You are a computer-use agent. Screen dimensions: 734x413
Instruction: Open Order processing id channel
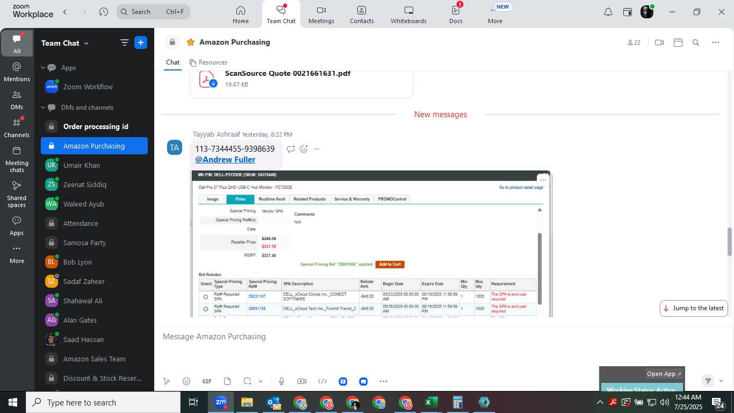pos(94,126)
